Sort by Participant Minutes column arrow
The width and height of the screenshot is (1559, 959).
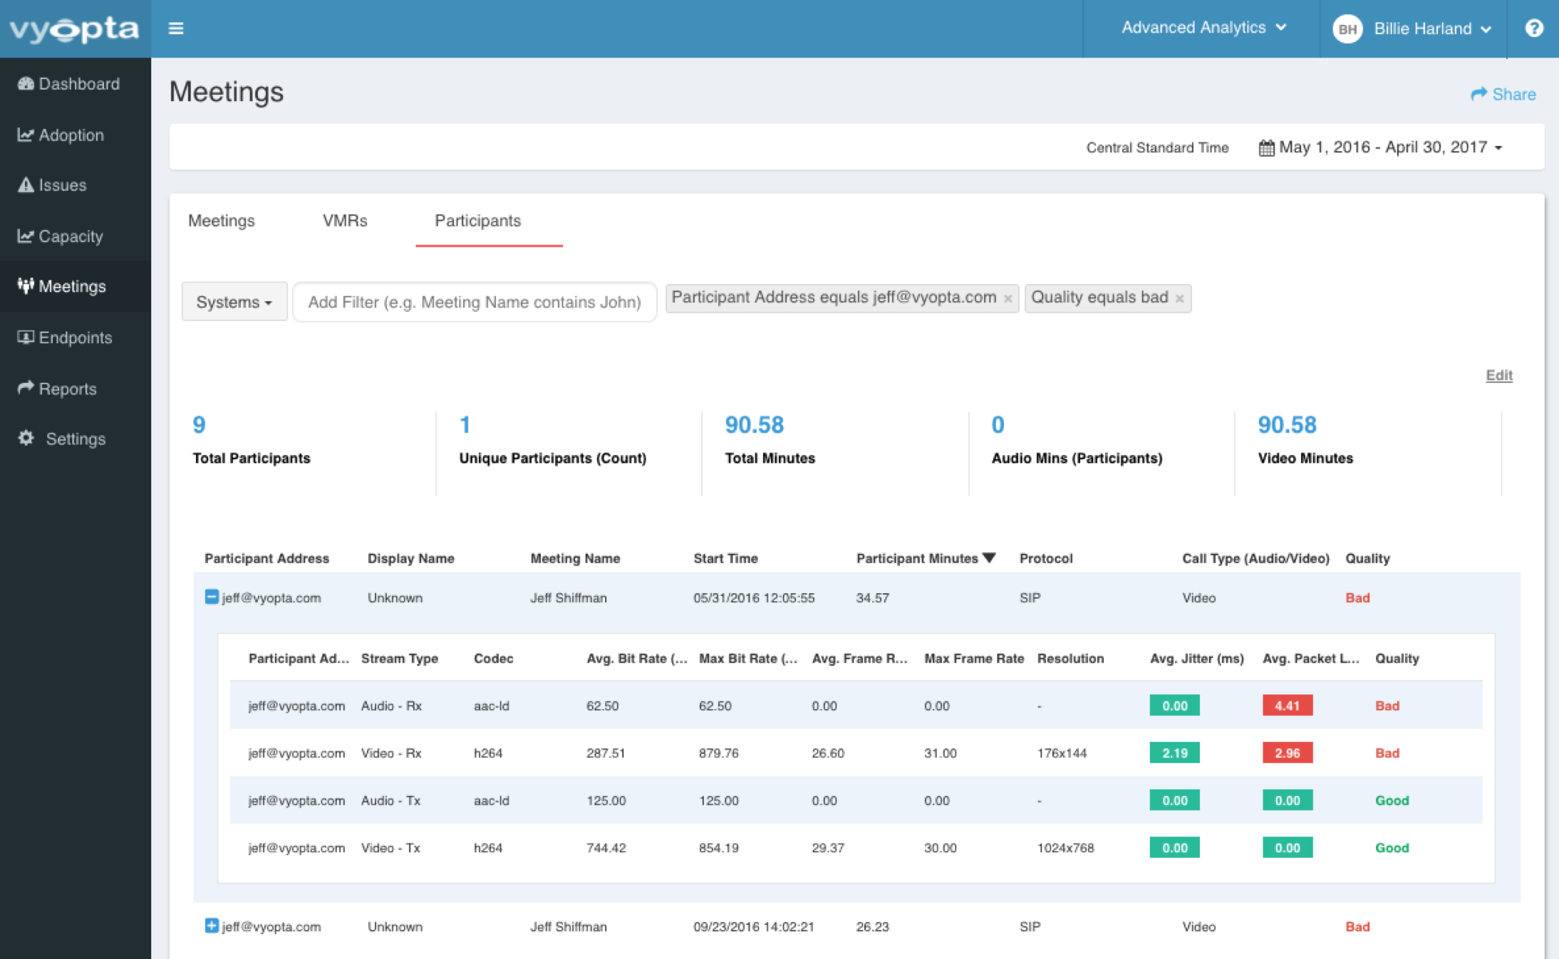pyautogui.click(x=989, y=557)
